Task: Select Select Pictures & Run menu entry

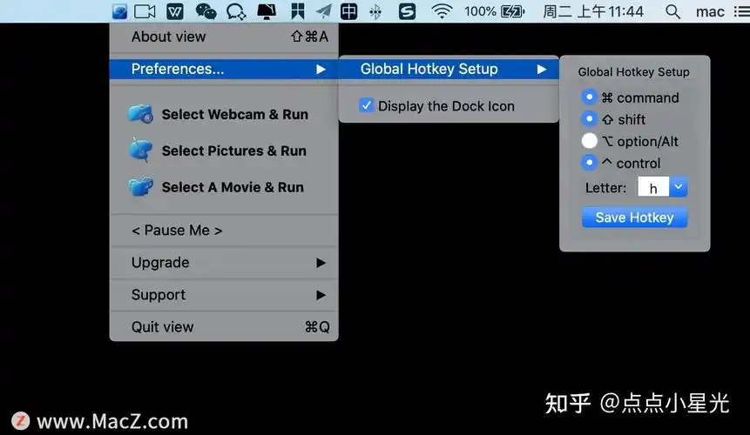Action: tap(224, 151)
